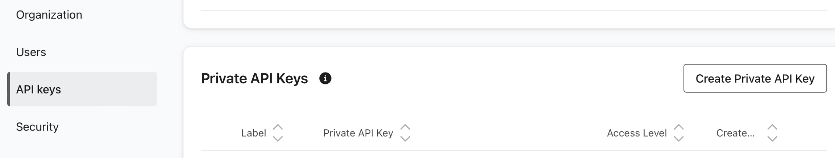Click the truncated Create... column header text
835x158 pixels.
(735, 133)
